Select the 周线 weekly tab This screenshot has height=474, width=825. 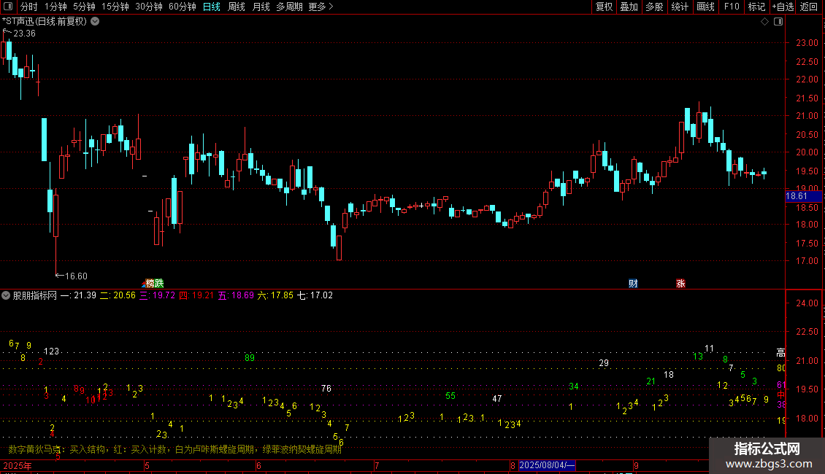pyautogui.click(x=237, y=7)
